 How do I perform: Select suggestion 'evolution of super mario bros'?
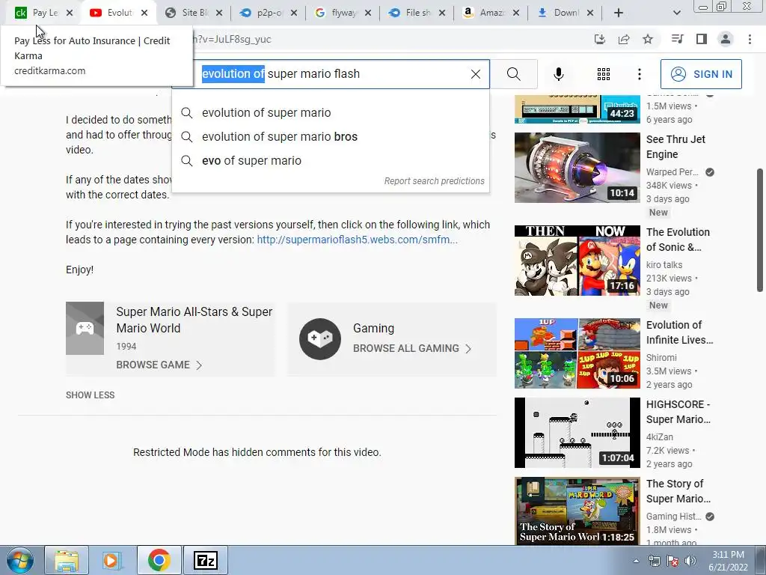(x=331, y=136)
